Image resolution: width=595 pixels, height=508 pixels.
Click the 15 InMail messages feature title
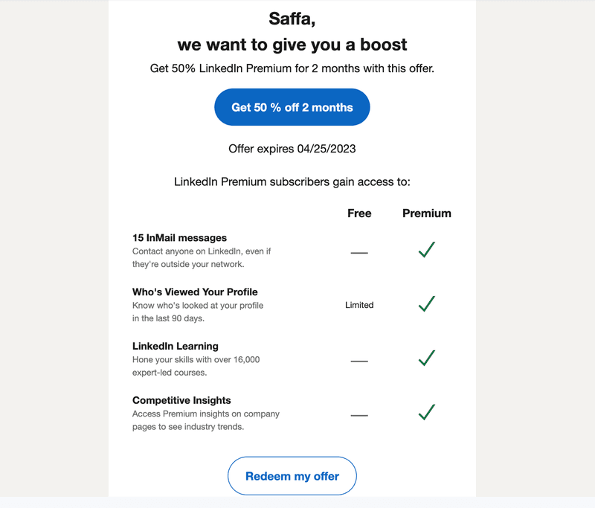[x=178, y=237]
